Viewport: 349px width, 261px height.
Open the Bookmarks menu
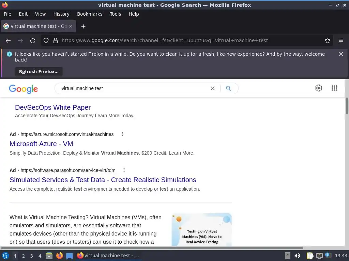point(90,14)
